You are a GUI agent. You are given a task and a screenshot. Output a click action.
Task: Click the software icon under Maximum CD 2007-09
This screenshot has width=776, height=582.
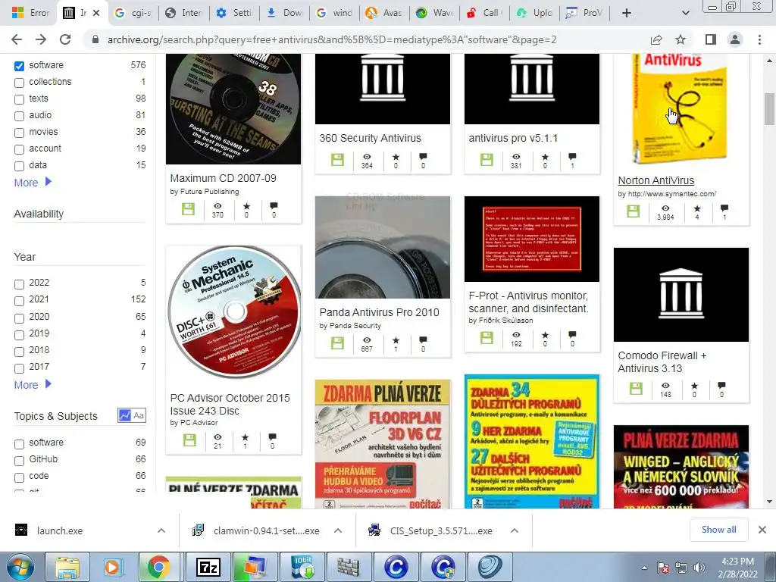(188, 209)
